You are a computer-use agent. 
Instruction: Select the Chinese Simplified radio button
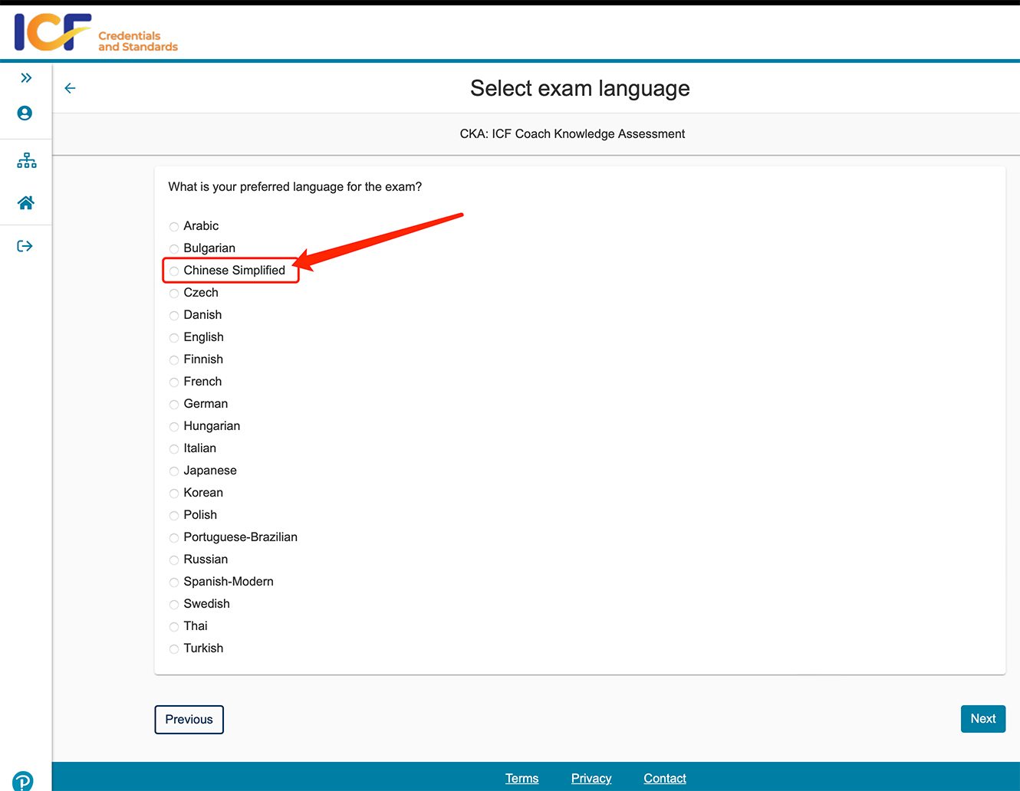click(174, 271)
